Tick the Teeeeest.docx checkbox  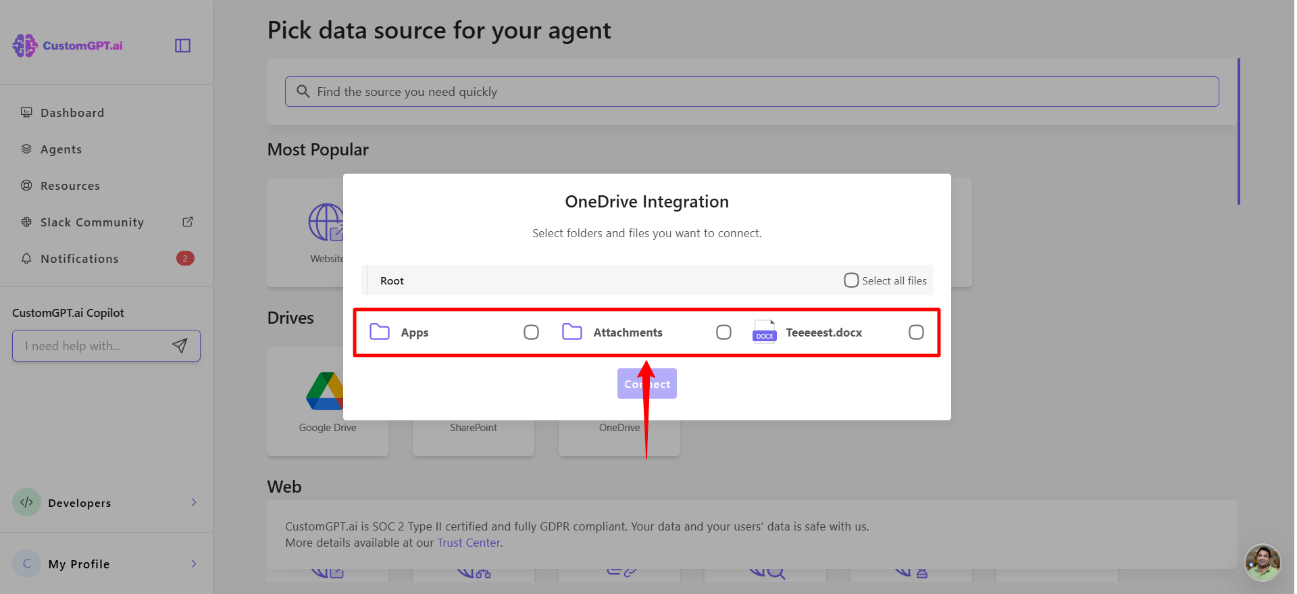click(917, 332)
